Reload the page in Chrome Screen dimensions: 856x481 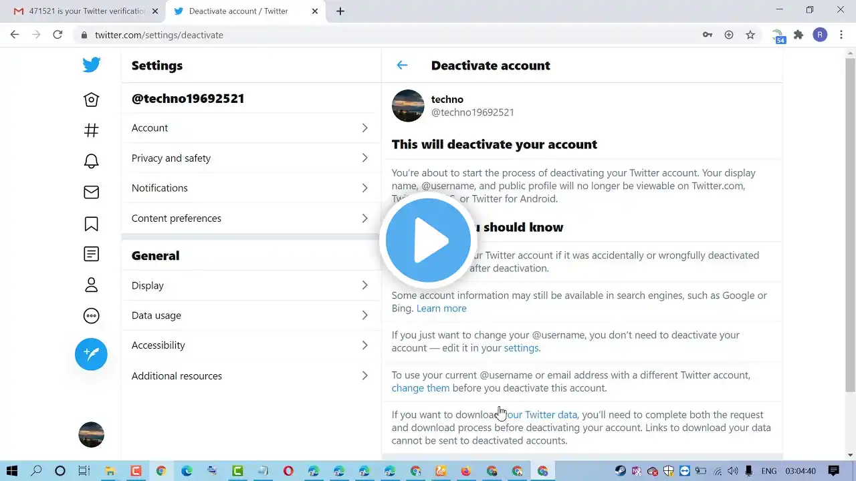58,35
